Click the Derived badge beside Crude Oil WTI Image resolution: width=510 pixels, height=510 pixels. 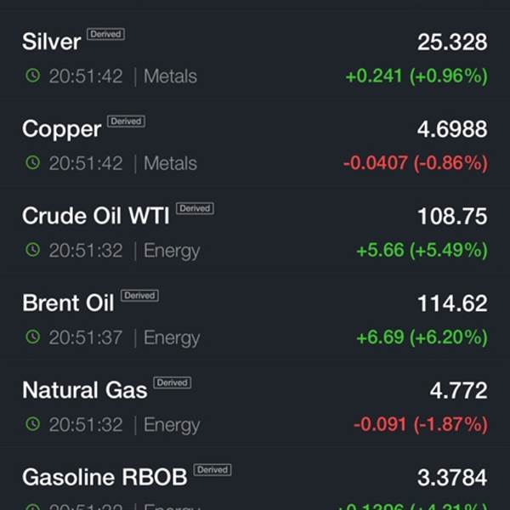coord(195,208)
